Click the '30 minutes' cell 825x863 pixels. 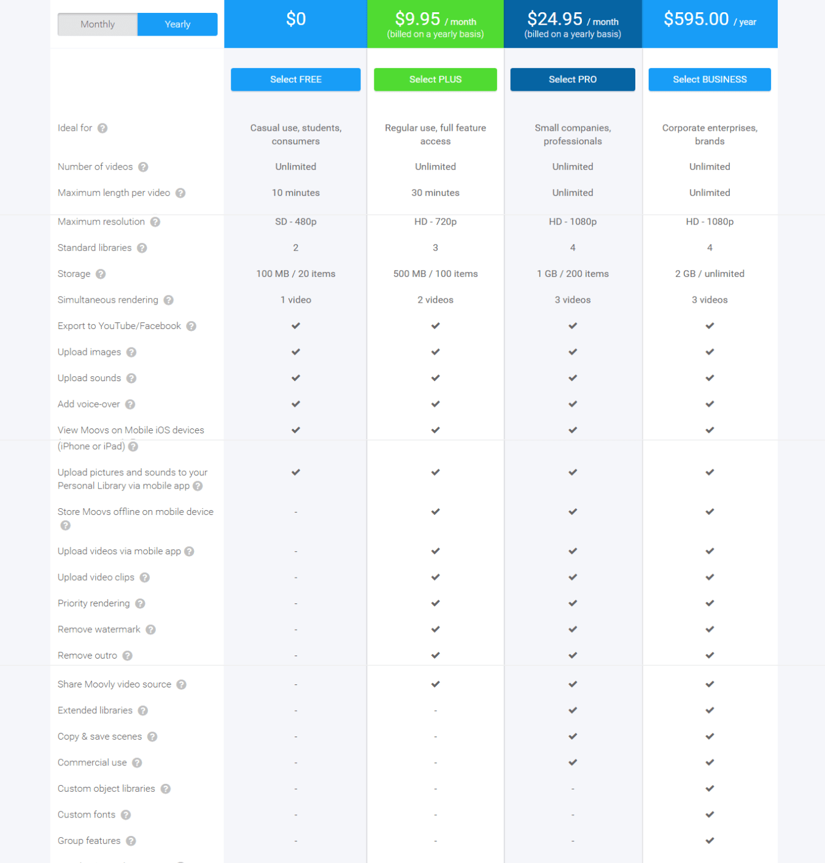pos(435,193)
